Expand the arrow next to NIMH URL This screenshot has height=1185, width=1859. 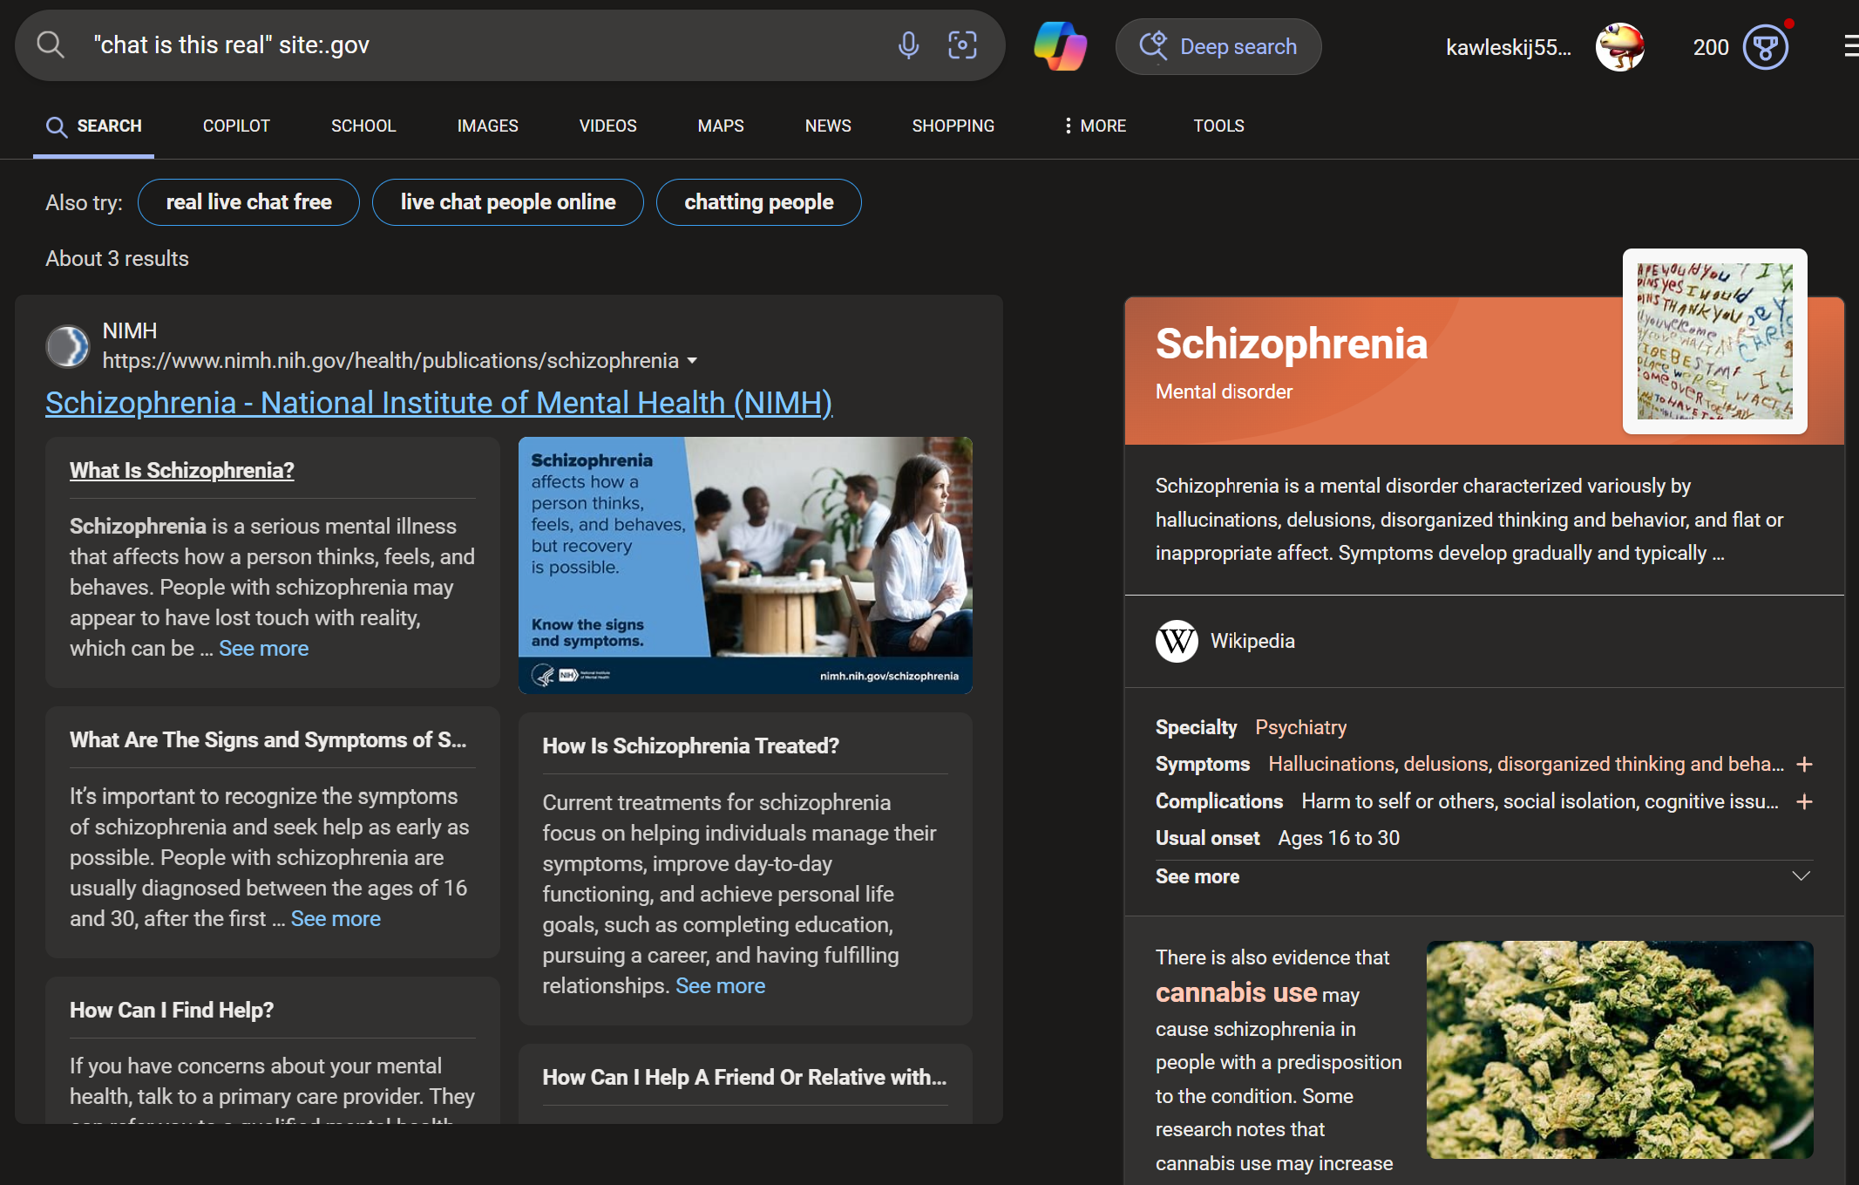point(692,360)
